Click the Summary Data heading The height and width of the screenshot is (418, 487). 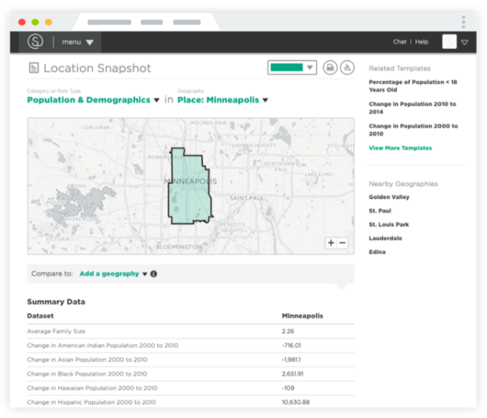tap(56, 302)
